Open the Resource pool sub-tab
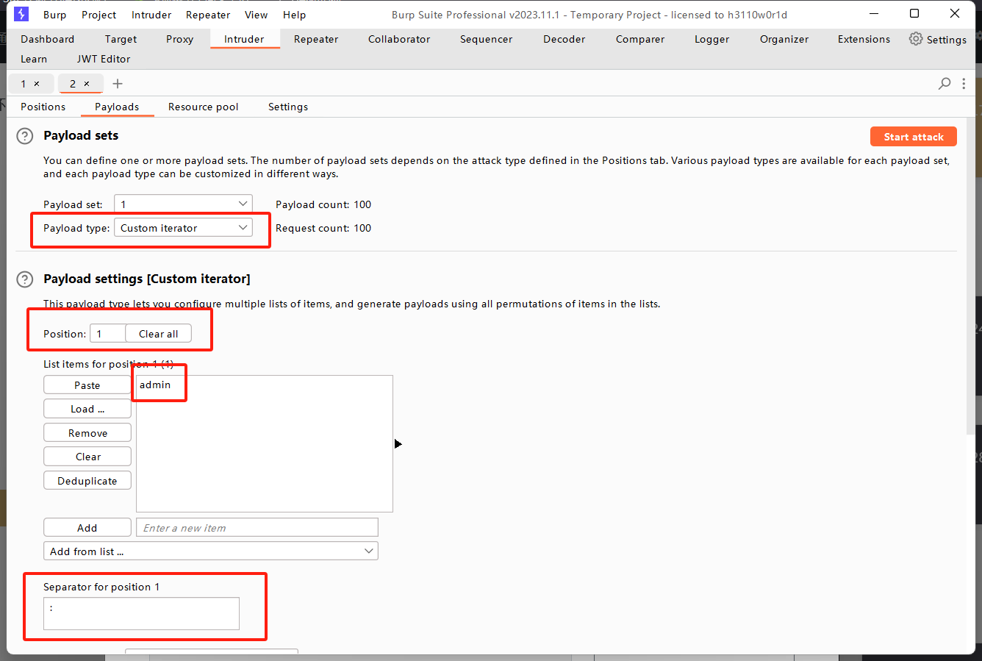982x661 pixels. (x=203, y=107)
